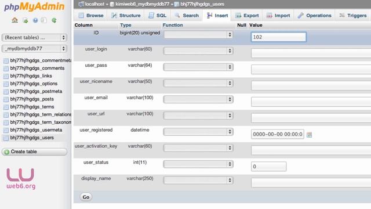Image resolution: width=371 pixels, height=209 pixels.
Task: Focus the user_pass value field
Action: [311, 69]
